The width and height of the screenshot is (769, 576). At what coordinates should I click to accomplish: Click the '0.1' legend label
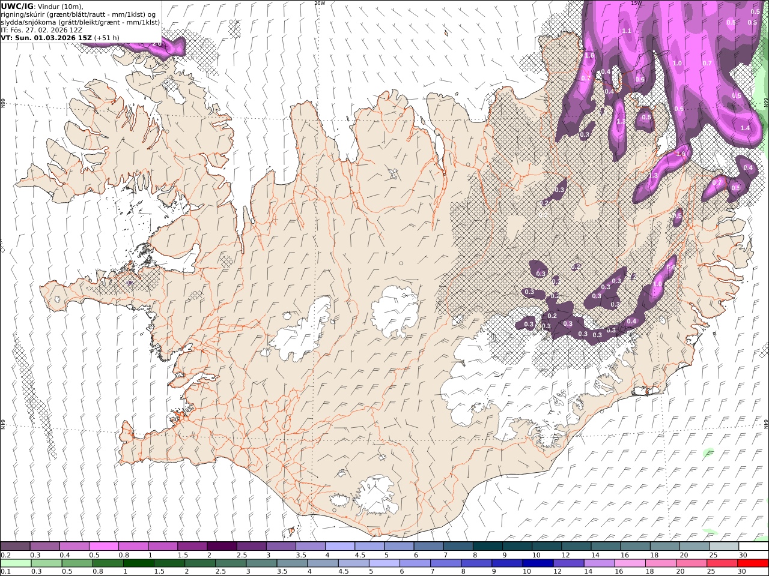(5, 572)
